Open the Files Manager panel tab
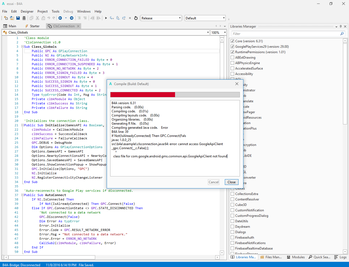Image resolution: width=349 pixels, height=267 pixels. pos(271,257)
